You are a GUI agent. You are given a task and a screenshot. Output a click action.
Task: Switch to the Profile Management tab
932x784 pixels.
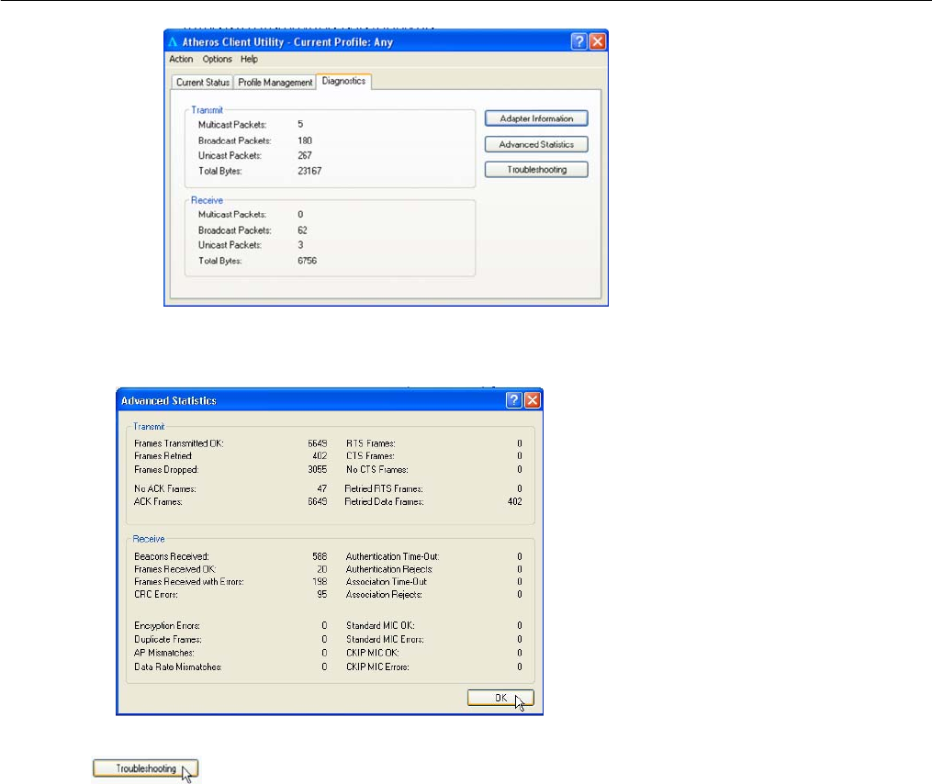pyautogui.click(x=275, y=82)
